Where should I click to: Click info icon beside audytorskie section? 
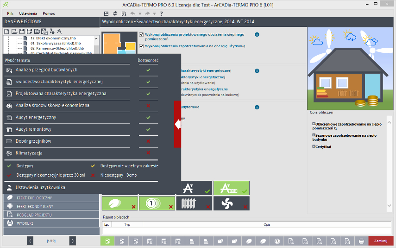257,107
